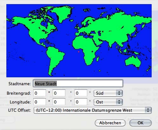Click the Longitude degrees field

[40, 102]
